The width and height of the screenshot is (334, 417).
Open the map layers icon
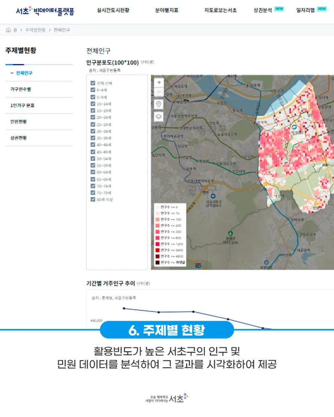pos(159,117)
